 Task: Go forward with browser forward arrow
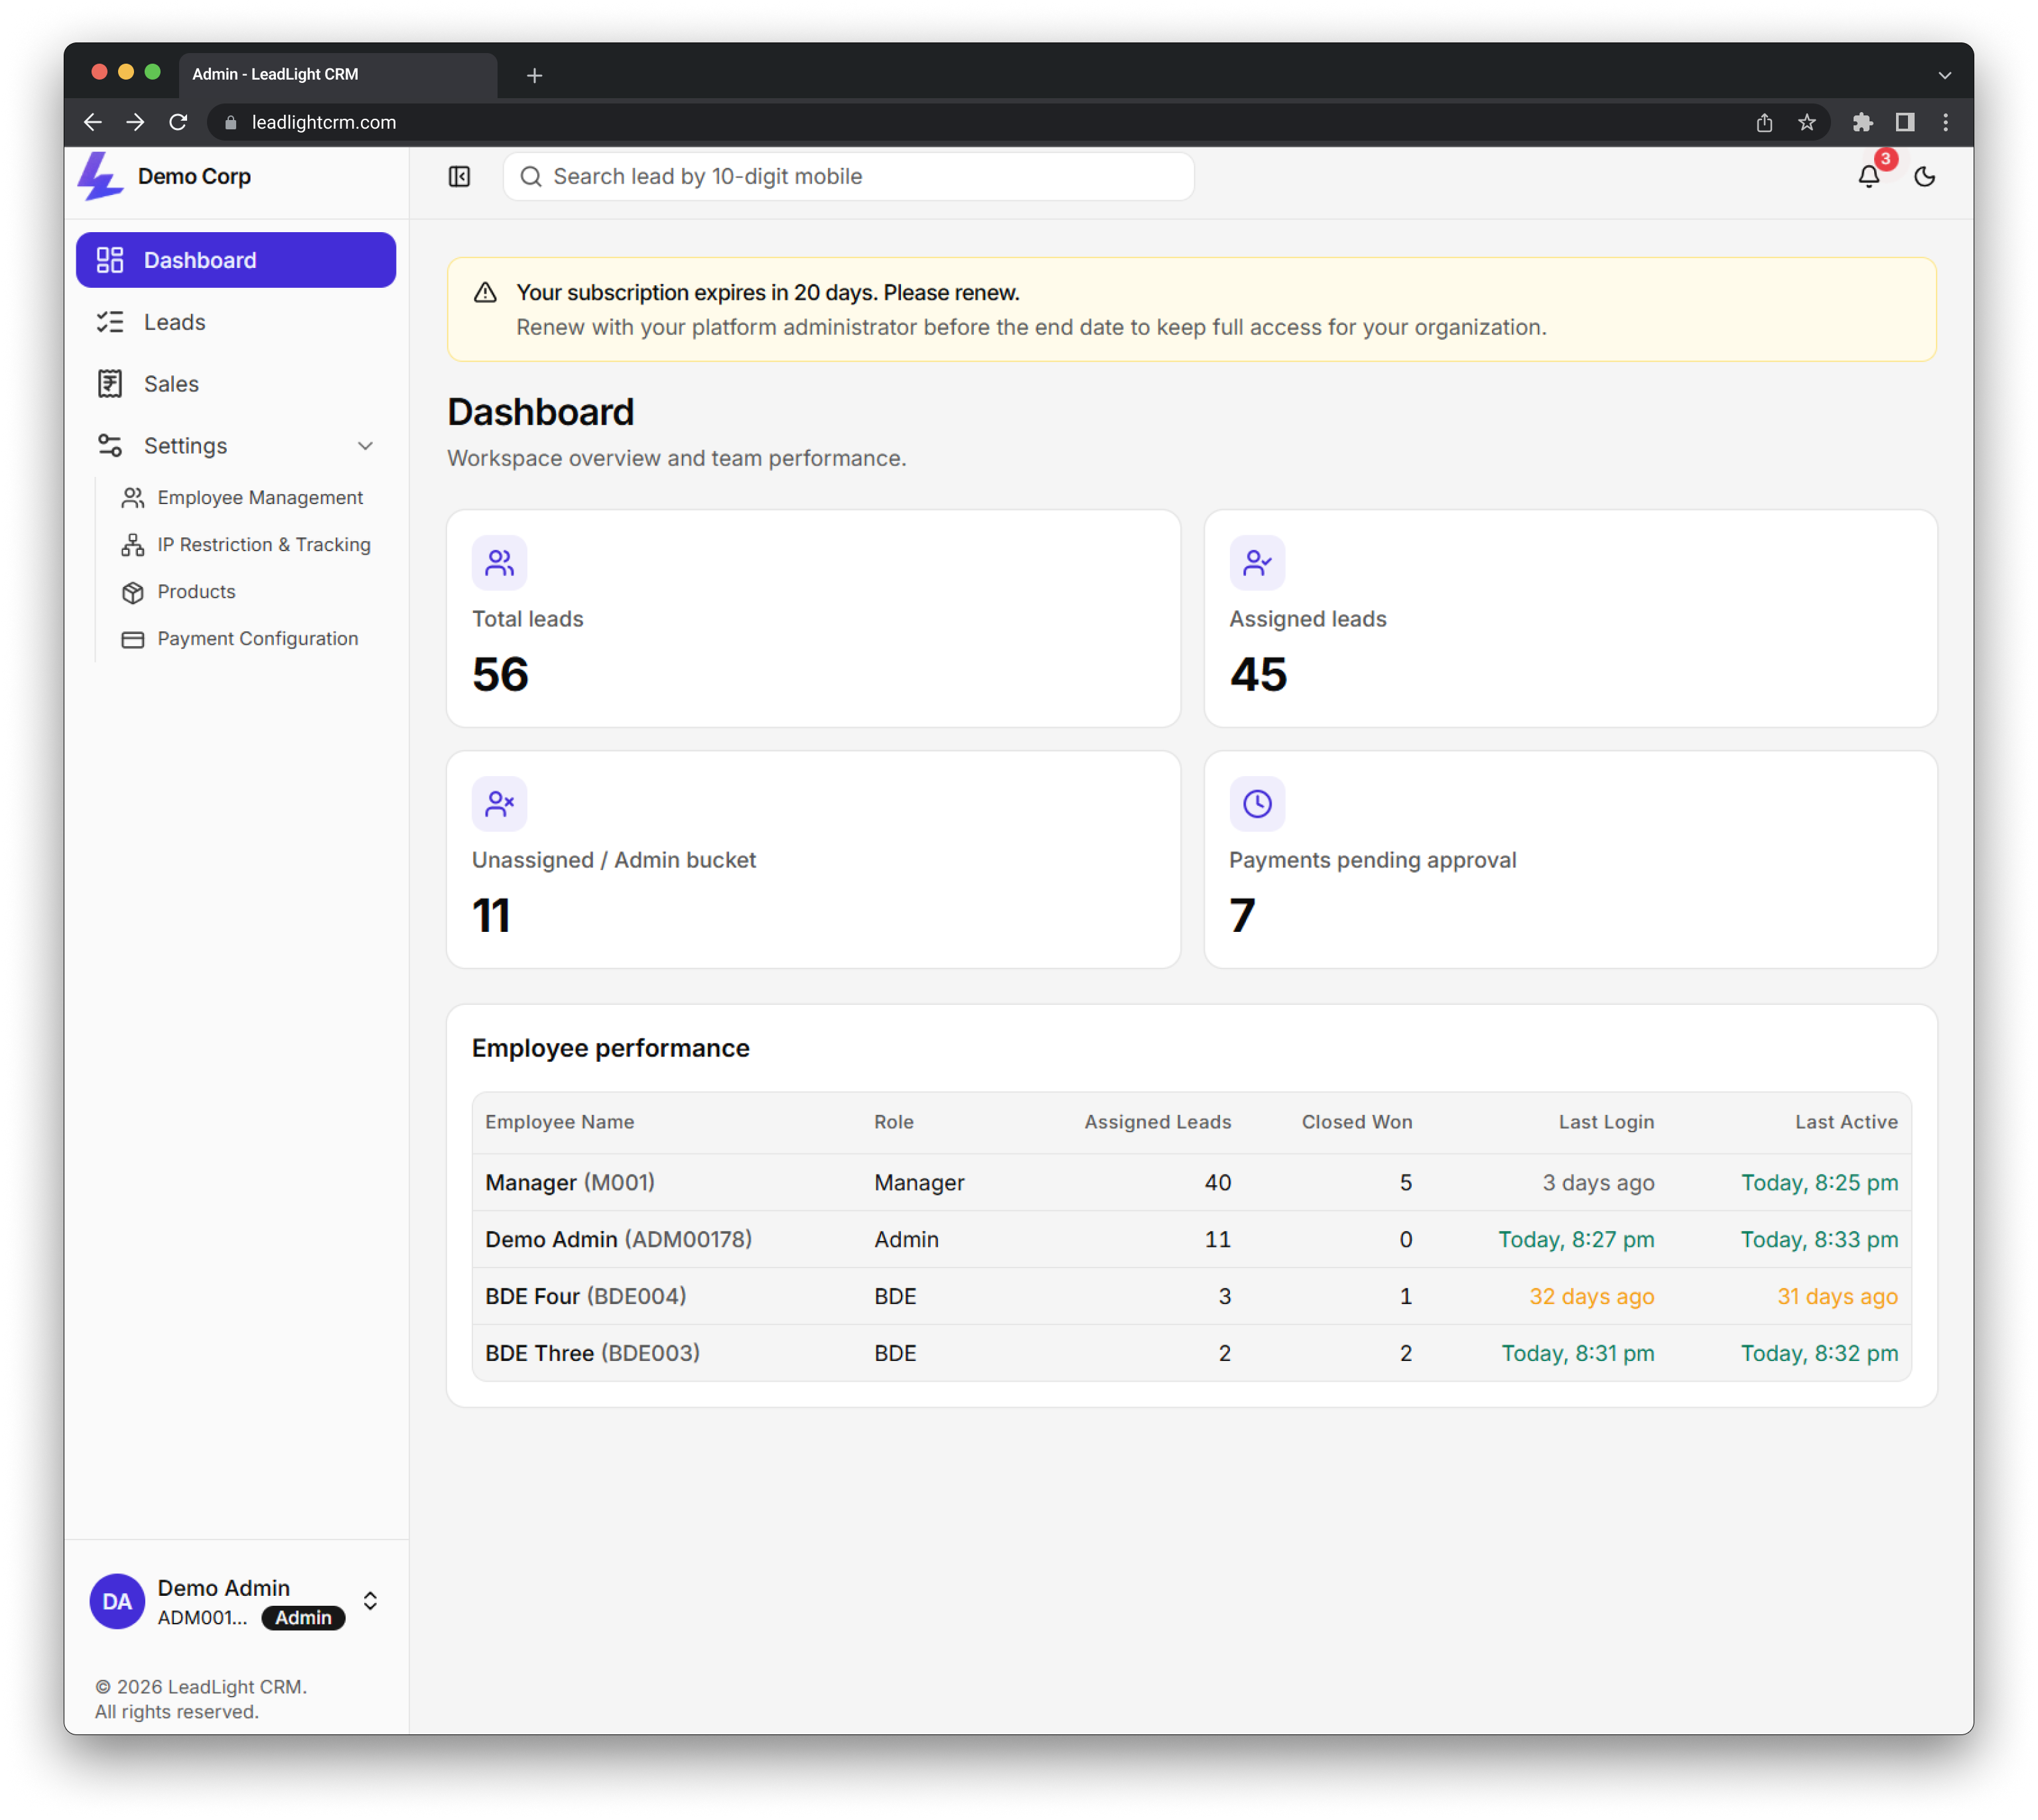click(x=135, y=122)
